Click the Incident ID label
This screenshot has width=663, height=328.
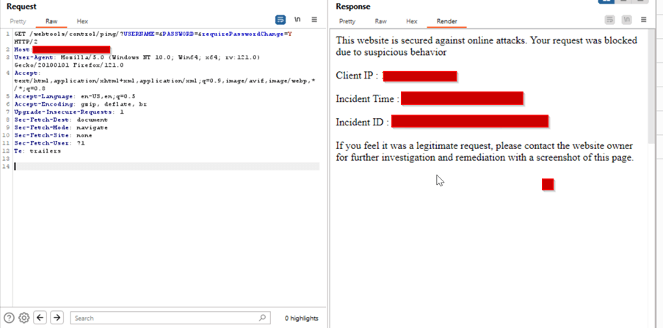[x=363, y=122]
